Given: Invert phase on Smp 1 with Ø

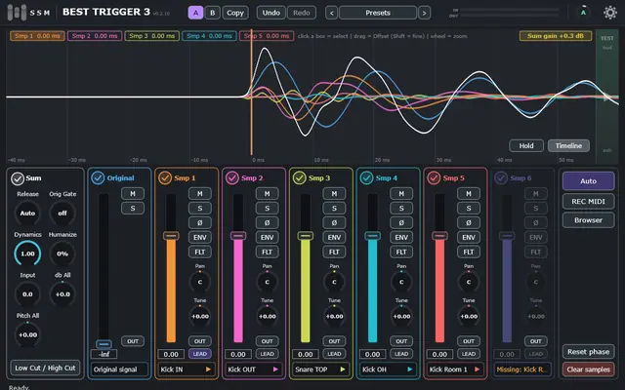Looking at the screenshot, I should coord(199,223).
